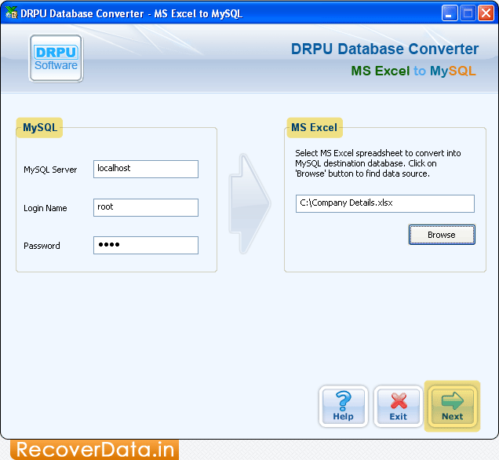Click the 'DRPU Database Converter' banner heading

384,49
